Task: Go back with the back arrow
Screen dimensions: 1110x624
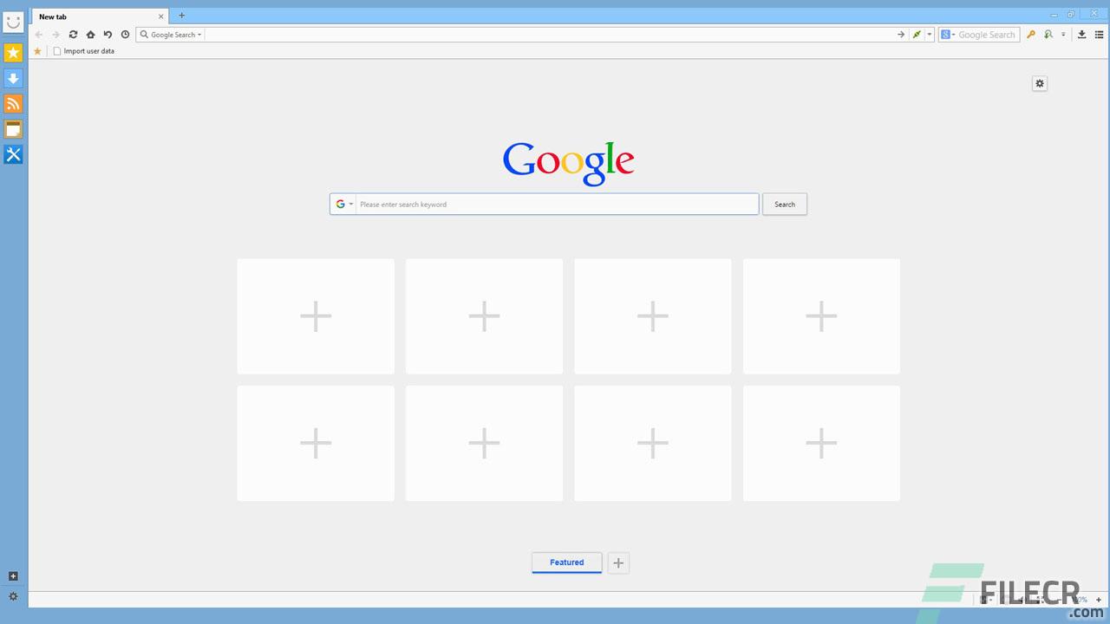Action: point(38,35)
